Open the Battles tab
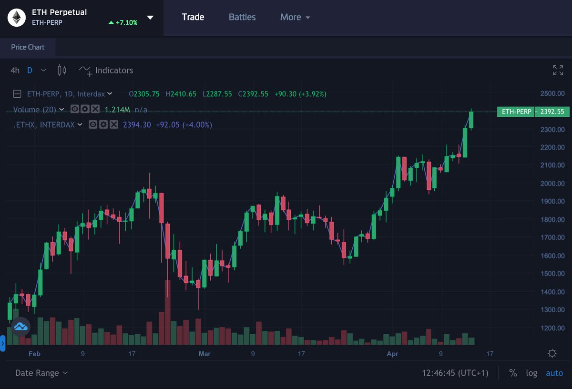572x389 pixels. click(x=242, y=17)
